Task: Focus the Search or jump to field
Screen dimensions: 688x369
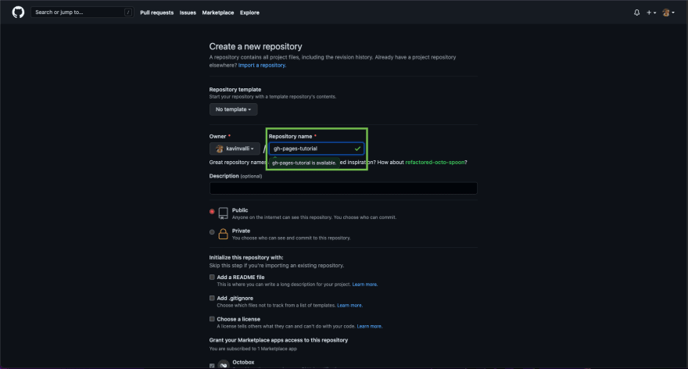Action: click(x=82, y=13)
